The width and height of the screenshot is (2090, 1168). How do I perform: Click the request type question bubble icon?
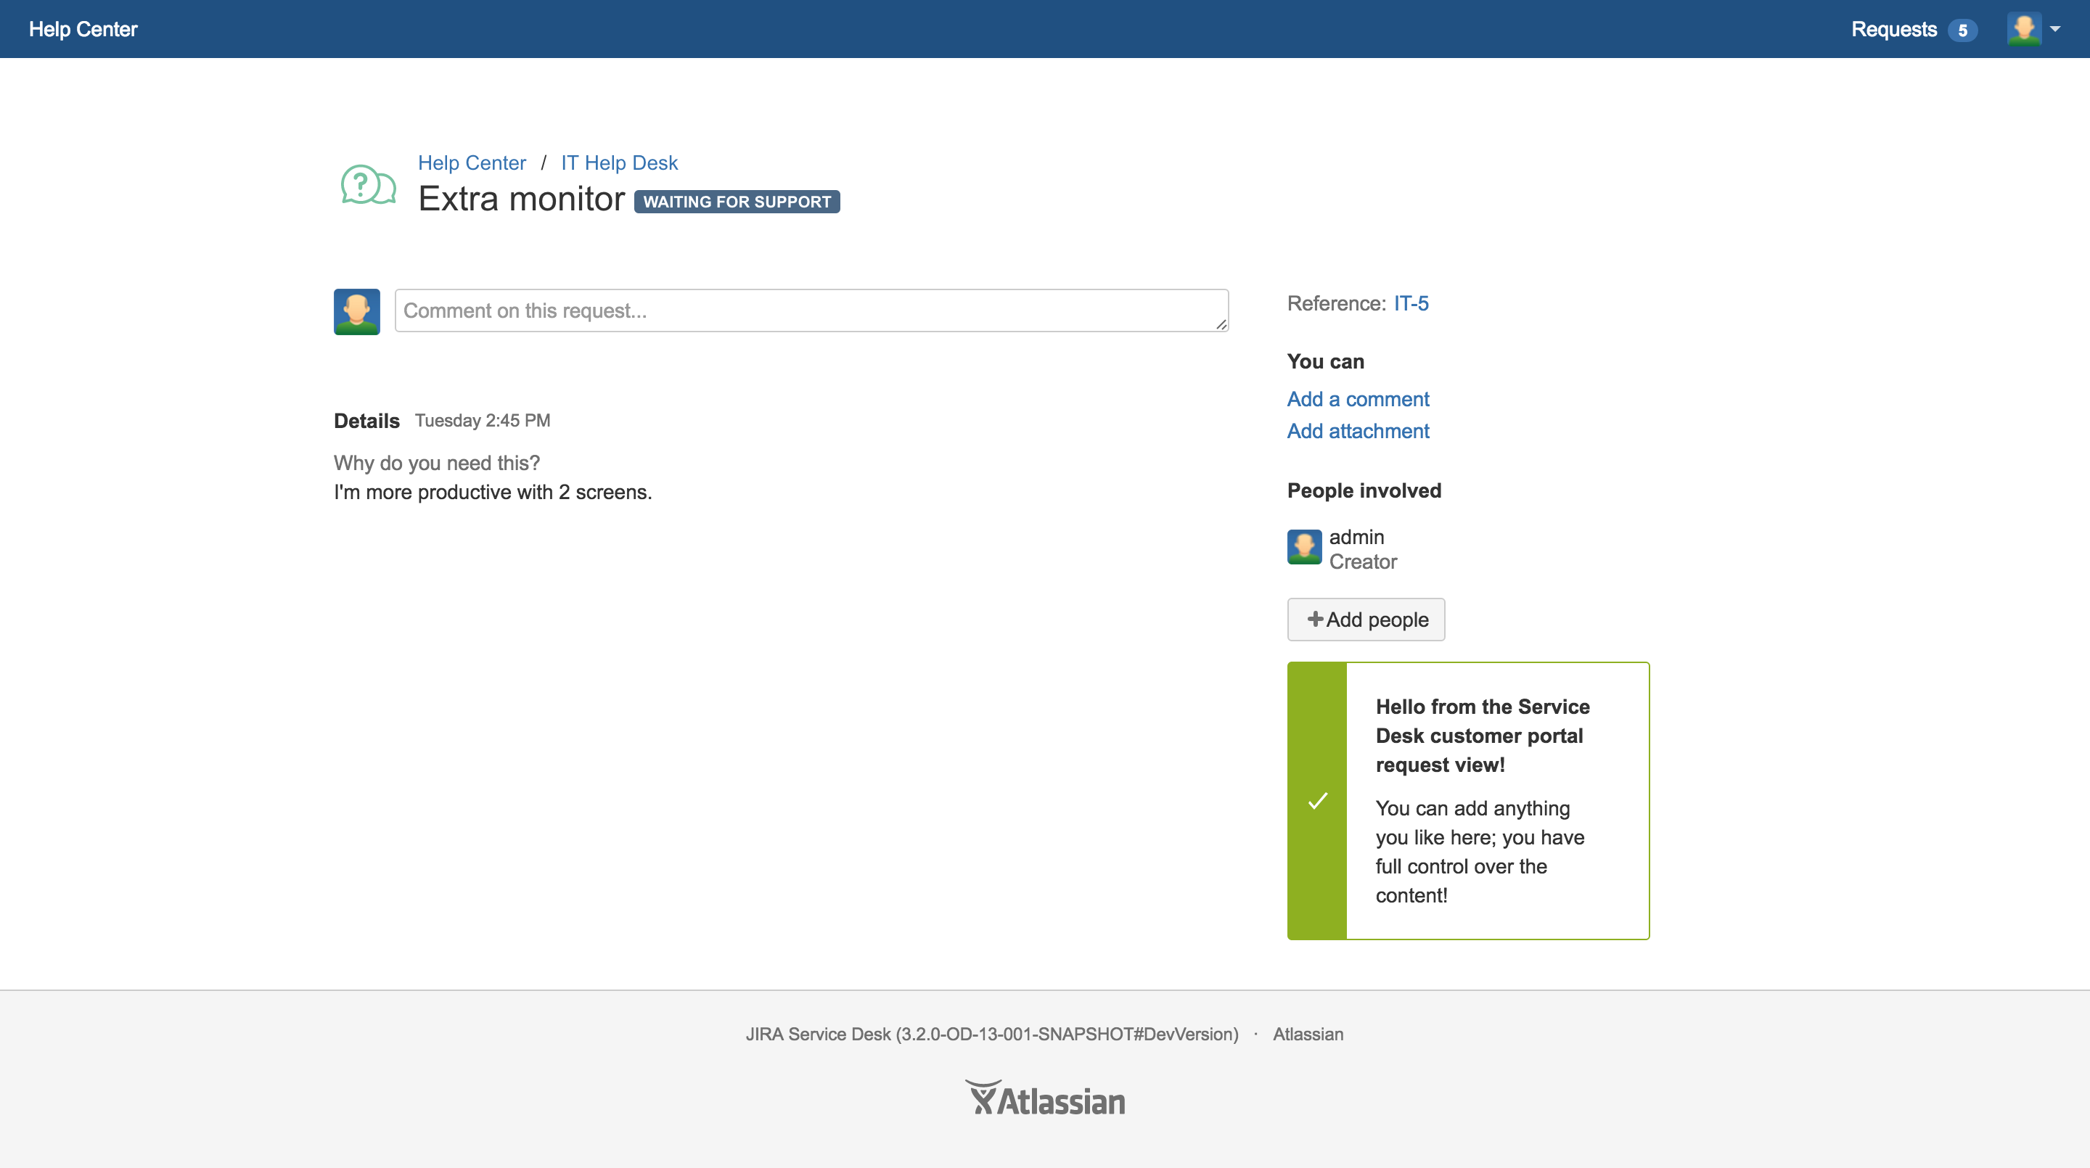(x=367, y=186)
